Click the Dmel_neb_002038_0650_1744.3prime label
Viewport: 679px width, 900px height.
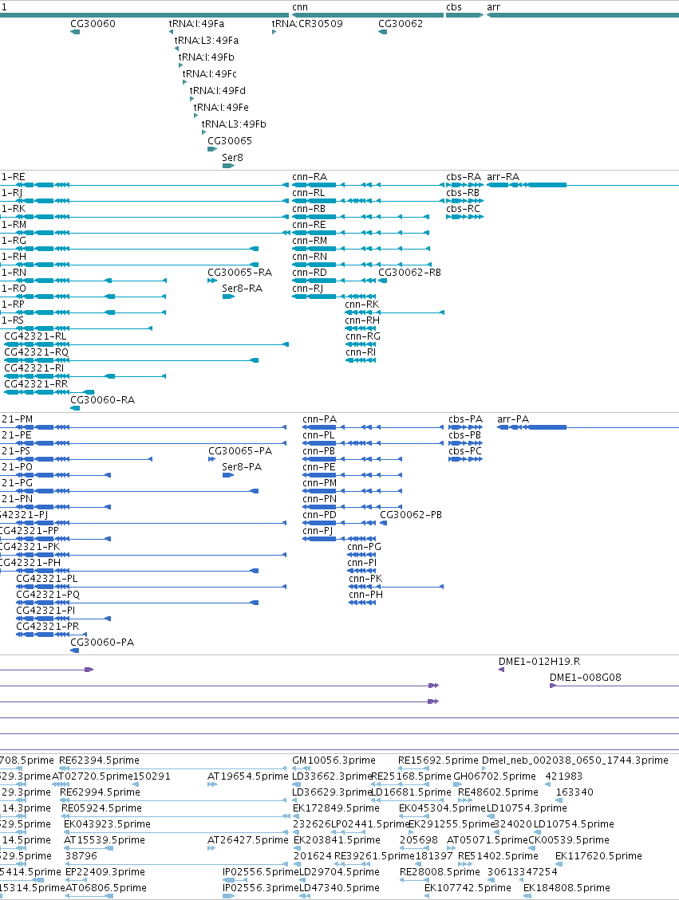(575, 760)
